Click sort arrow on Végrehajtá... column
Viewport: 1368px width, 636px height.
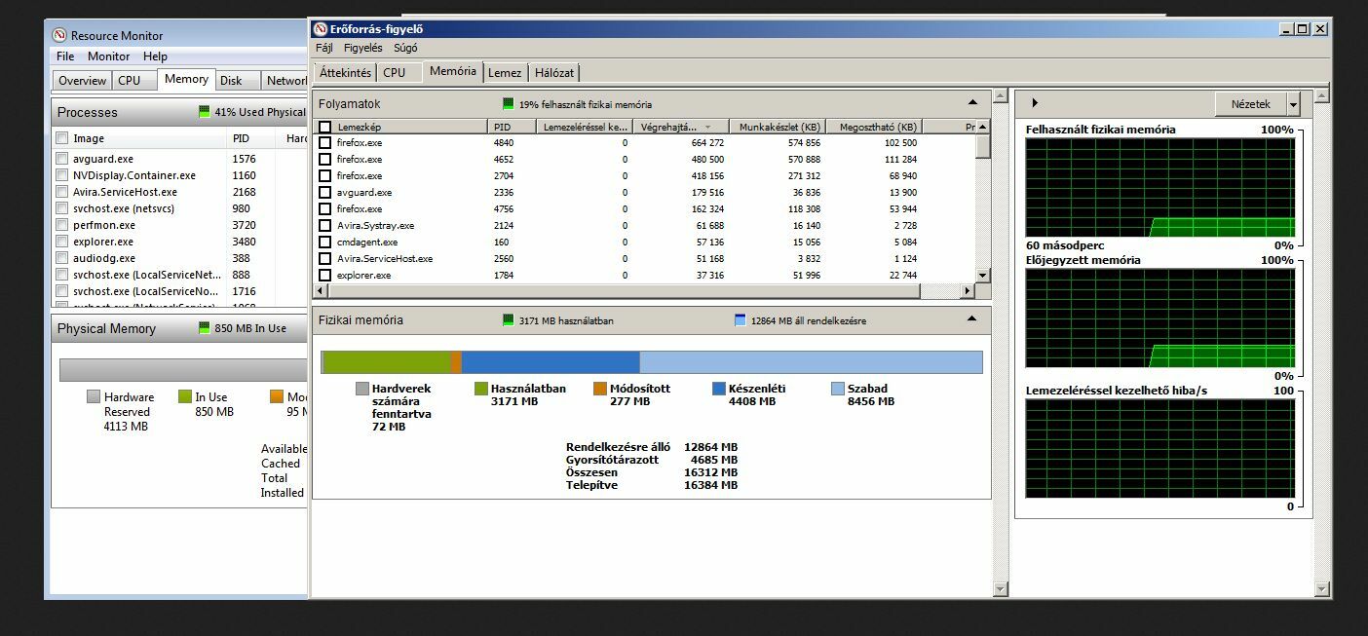[707, 128]
